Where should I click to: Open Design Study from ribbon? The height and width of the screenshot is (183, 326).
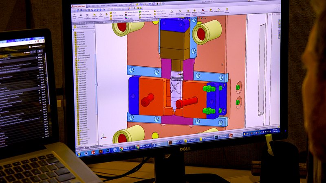(x=75, y=16)
